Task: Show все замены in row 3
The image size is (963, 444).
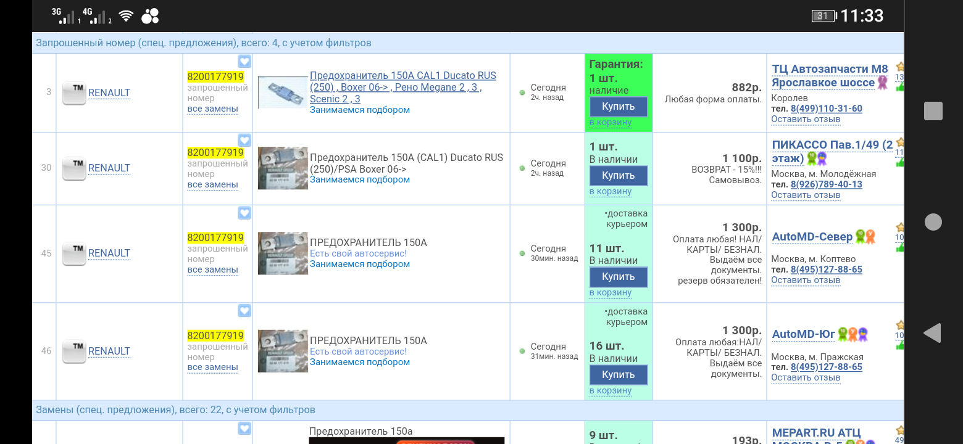Action: [213, 109]
